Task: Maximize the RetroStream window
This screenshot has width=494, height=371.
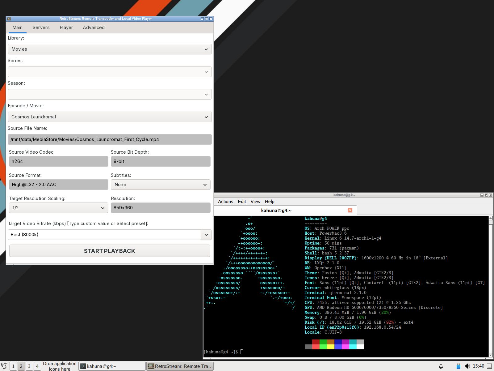Action: click(x=207, y=19)
